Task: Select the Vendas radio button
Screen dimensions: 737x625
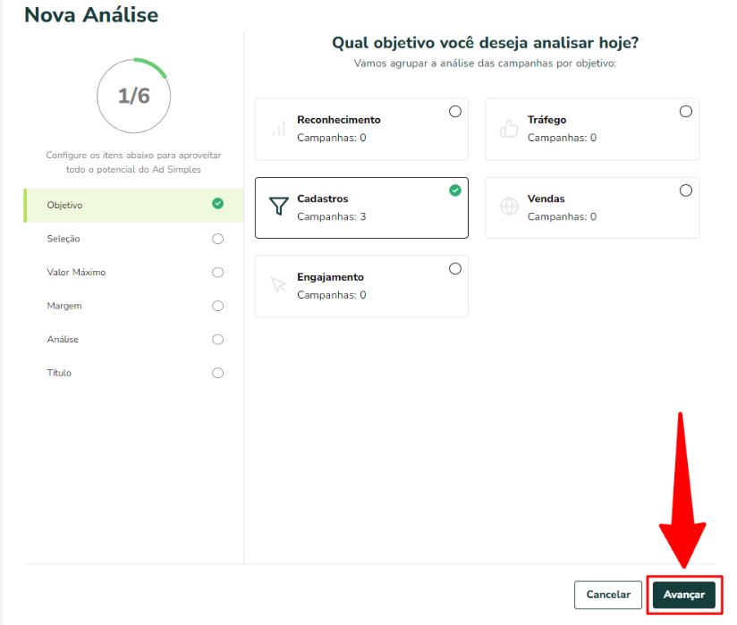Action: coord(686,190)
